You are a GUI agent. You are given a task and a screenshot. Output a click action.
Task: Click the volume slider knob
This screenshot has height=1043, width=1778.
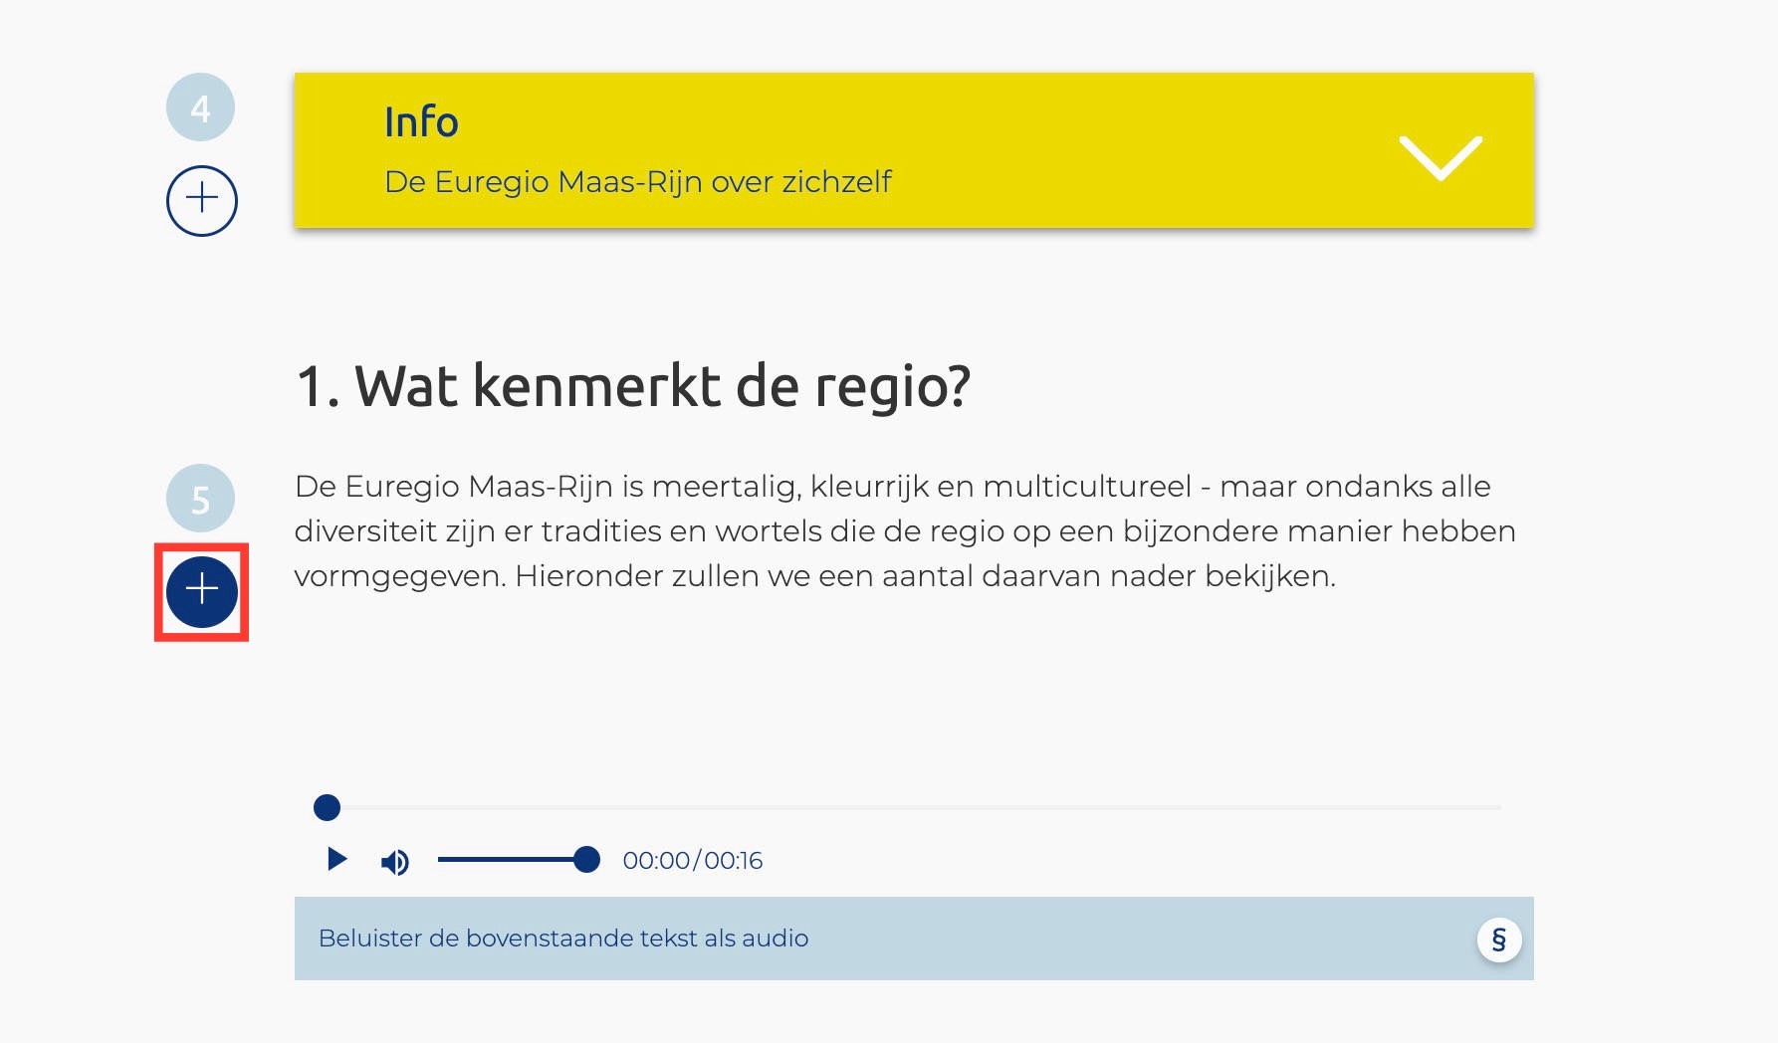click(x=587, y=859)
